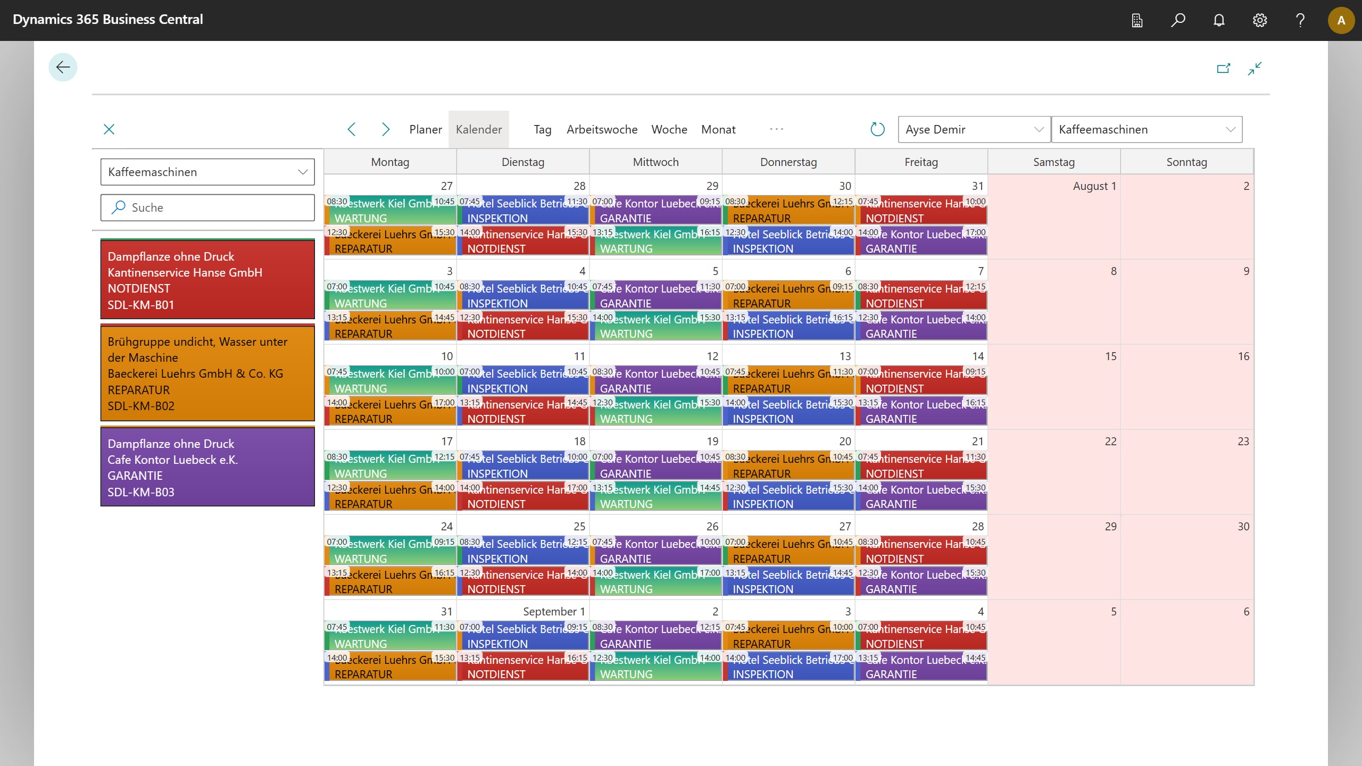Click the Suche search field
The image size is (1362, 766).
click(x=207, y=207)
